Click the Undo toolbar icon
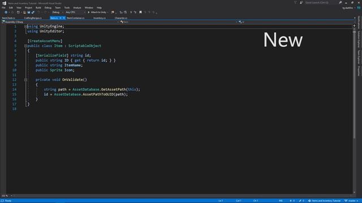The width and height of the screenshot is (362, 203). (x=39, y=12)
